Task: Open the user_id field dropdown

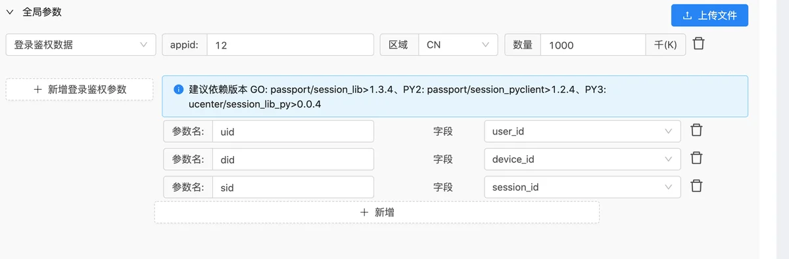Action: [583, 131]
